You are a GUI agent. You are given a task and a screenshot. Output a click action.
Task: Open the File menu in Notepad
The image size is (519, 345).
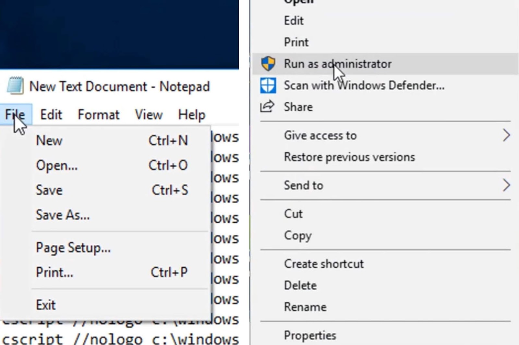click(16, 115)
